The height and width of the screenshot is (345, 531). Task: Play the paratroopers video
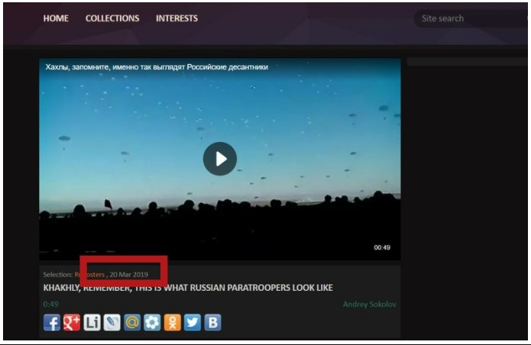220,159
